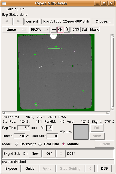Click the X button next to Stop Guiding
Screen dimensions: 116x174
point(90,169)
